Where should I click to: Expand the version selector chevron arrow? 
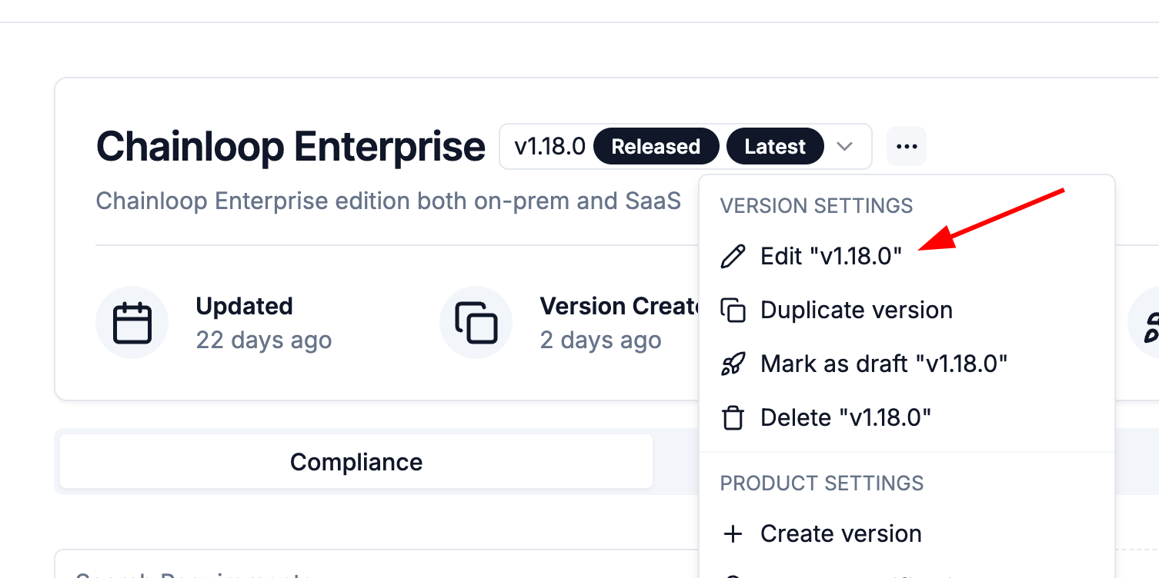pos(845,146)
